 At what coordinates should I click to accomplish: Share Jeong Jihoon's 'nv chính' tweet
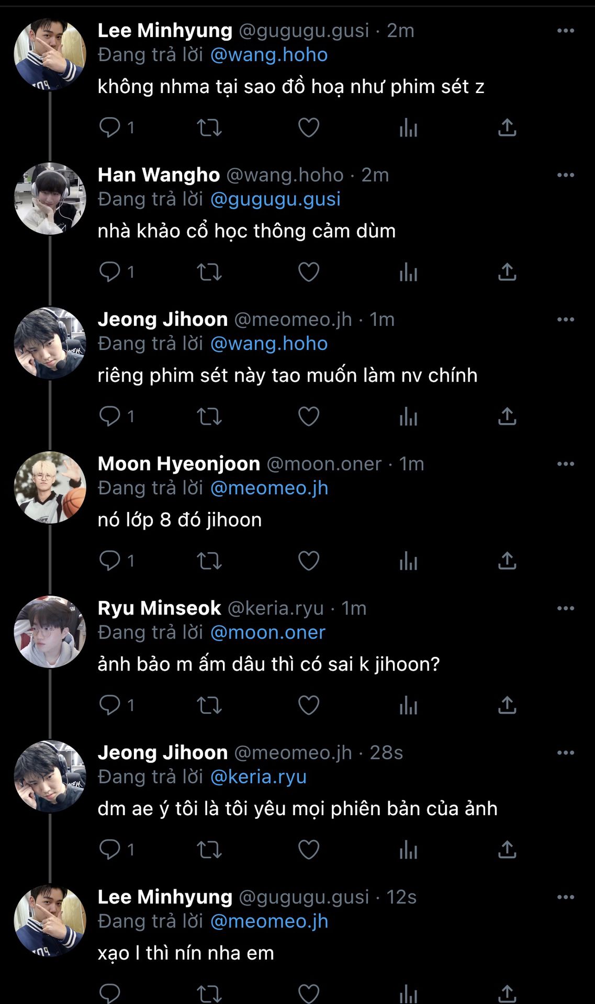tap(507, 416)
